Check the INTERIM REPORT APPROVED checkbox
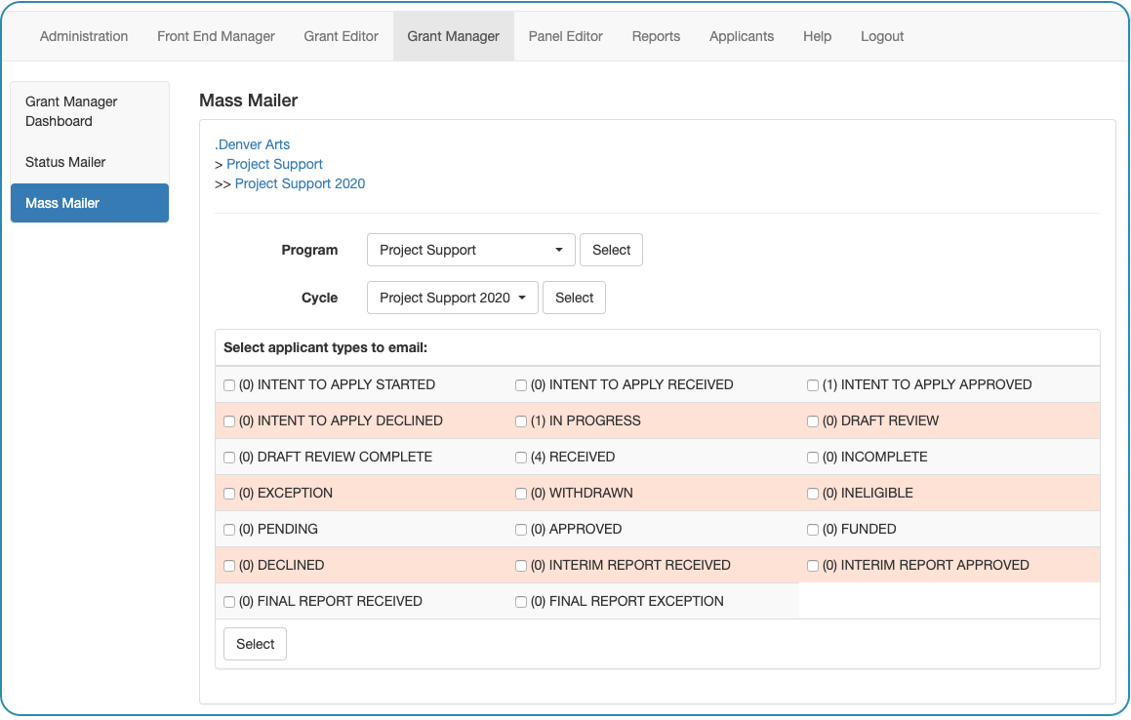1131x720 pixels. coord(813,566)
